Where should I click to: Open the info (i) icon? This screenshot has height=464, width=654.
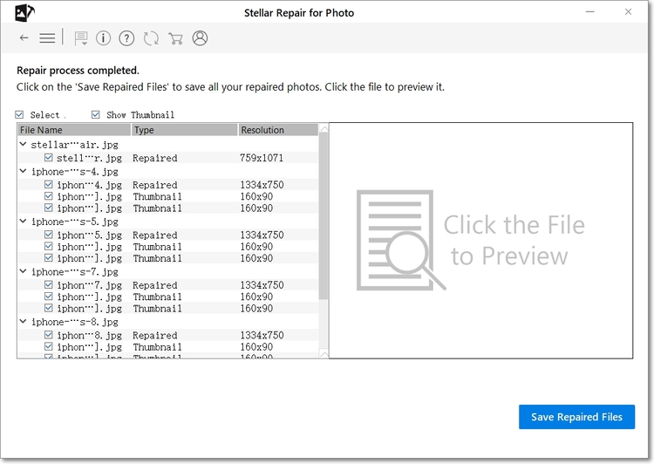104,38
